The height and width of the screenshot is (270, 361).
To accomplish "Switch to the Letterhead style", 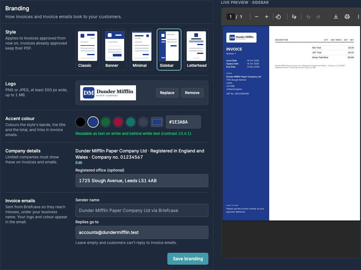I will point(196,50).
